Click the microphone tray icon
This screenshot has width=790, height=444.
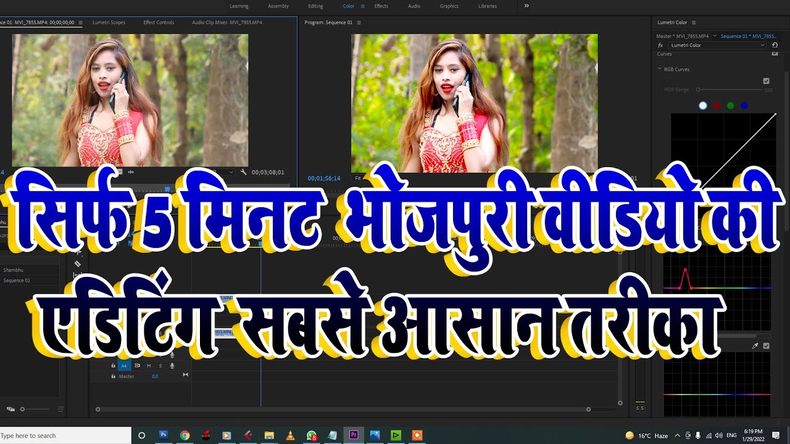click(x=698, y=435)
